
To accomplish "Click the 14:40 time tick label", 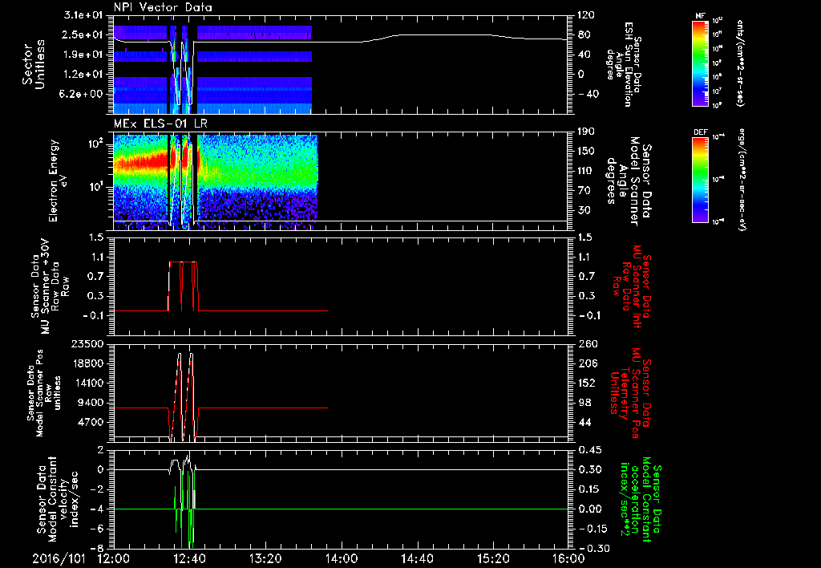I will 417,558.
